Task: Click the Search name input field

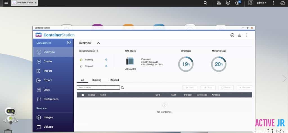Action: (98, 88)
